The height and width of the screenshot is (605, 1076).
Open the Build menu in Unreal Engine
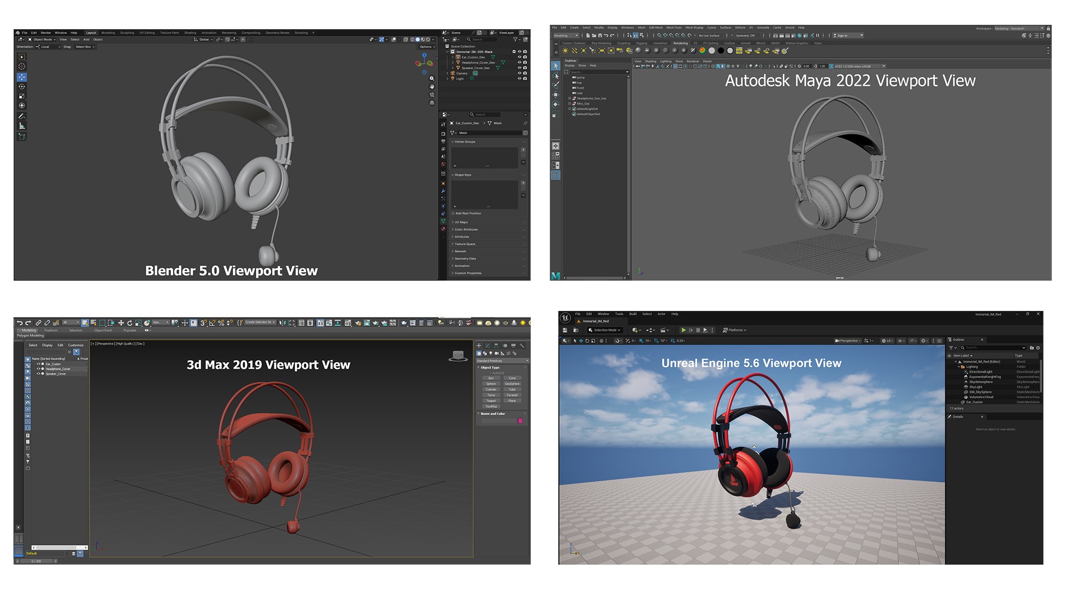coord(633,314)
